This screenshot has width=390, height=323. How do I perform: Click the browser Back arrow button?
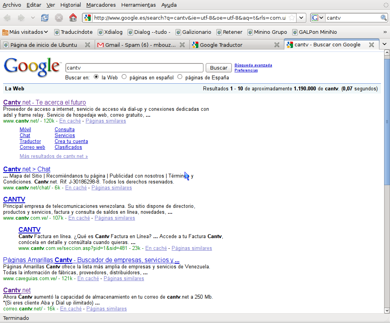(x=7, y=18)
